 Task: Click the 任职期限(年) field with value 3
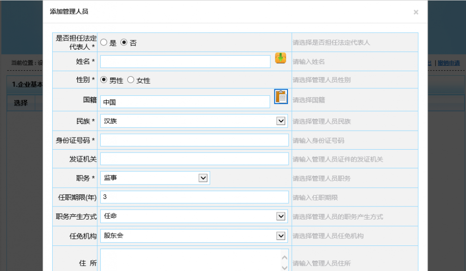(x=194, y=197)
